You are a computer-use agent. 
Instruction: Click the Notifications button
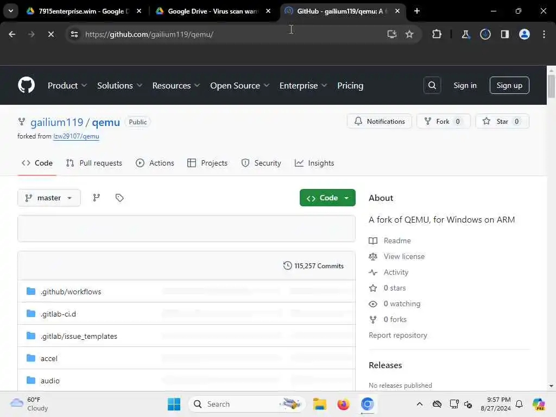[380, 121]
